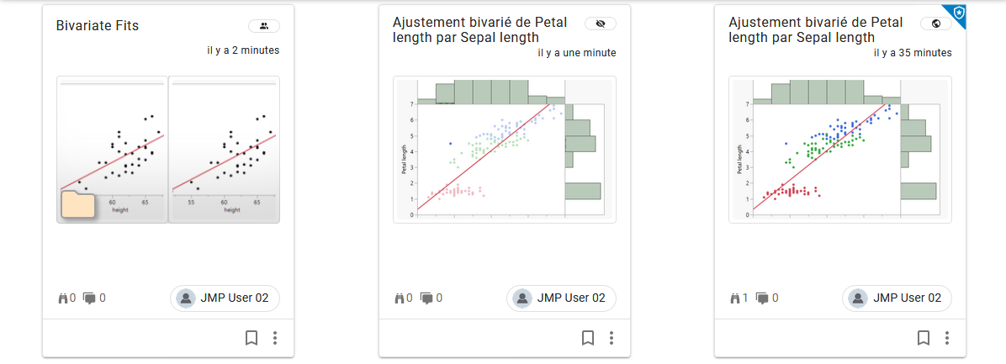The height and width of the screenshot is (364, 1006).
Task: Click the binoculars views icon on Bivariate Fits card
Action: (63, 298)
